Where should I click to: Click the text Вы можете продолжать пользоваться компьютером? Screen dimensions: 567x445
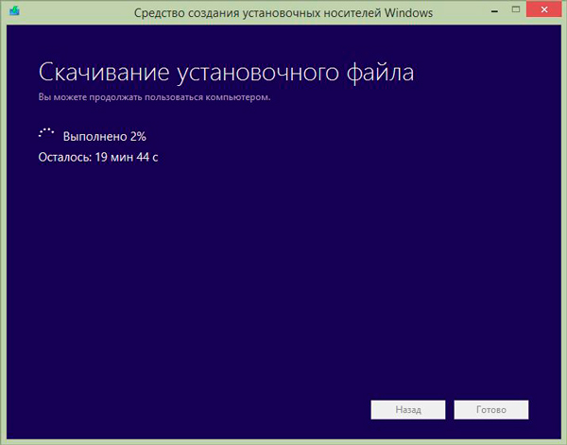click(x=154, y=97)
